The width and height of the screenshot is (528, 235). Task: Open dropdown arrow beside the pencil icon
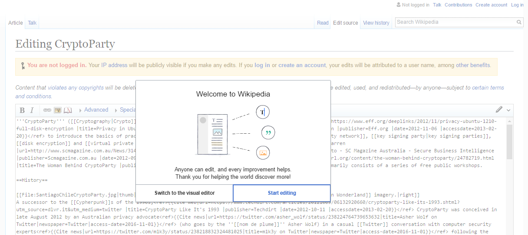point(508,110)
